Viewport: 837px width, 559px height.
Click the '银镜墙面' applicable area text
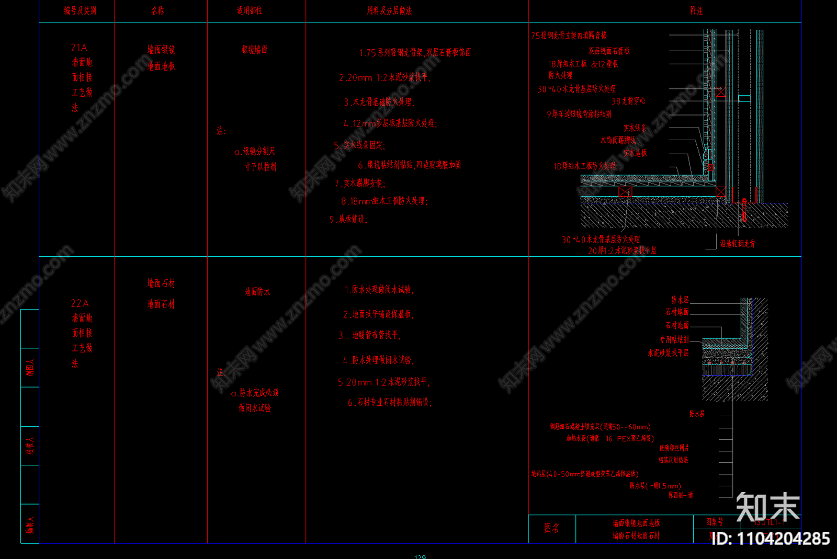pyautogui.click(x=254, y=50)
